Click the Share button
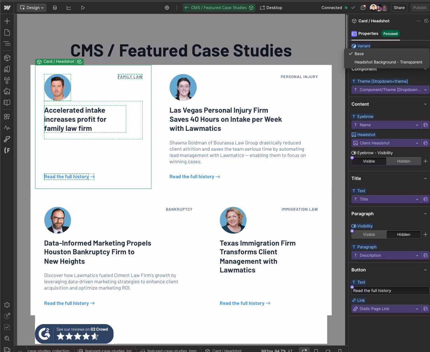The width and height of the screenshot is (430, 352). point(399,7)
